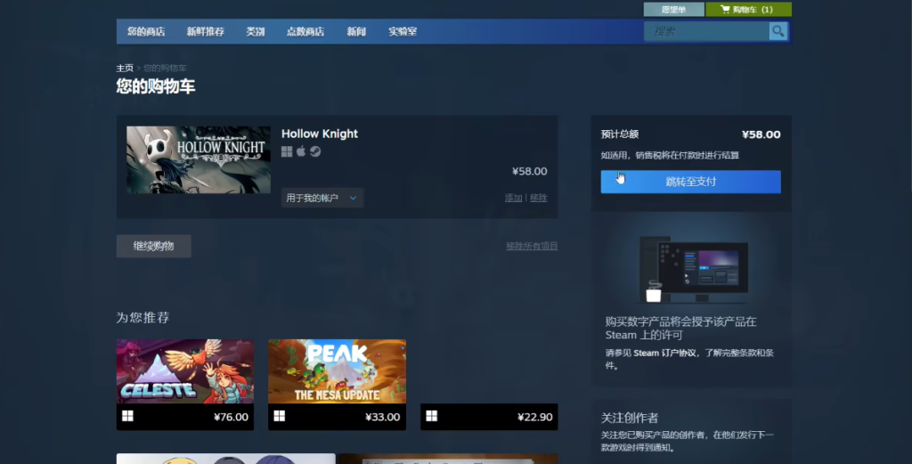Click the Windows icon on the Celeste card
912x464 pixels.
pyautogui.click(x=127, y=416)
